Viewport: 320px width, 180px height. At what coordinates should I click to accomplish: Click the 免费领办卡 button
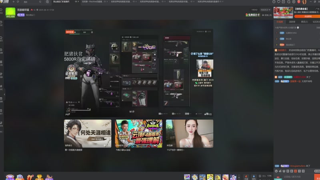253,15
